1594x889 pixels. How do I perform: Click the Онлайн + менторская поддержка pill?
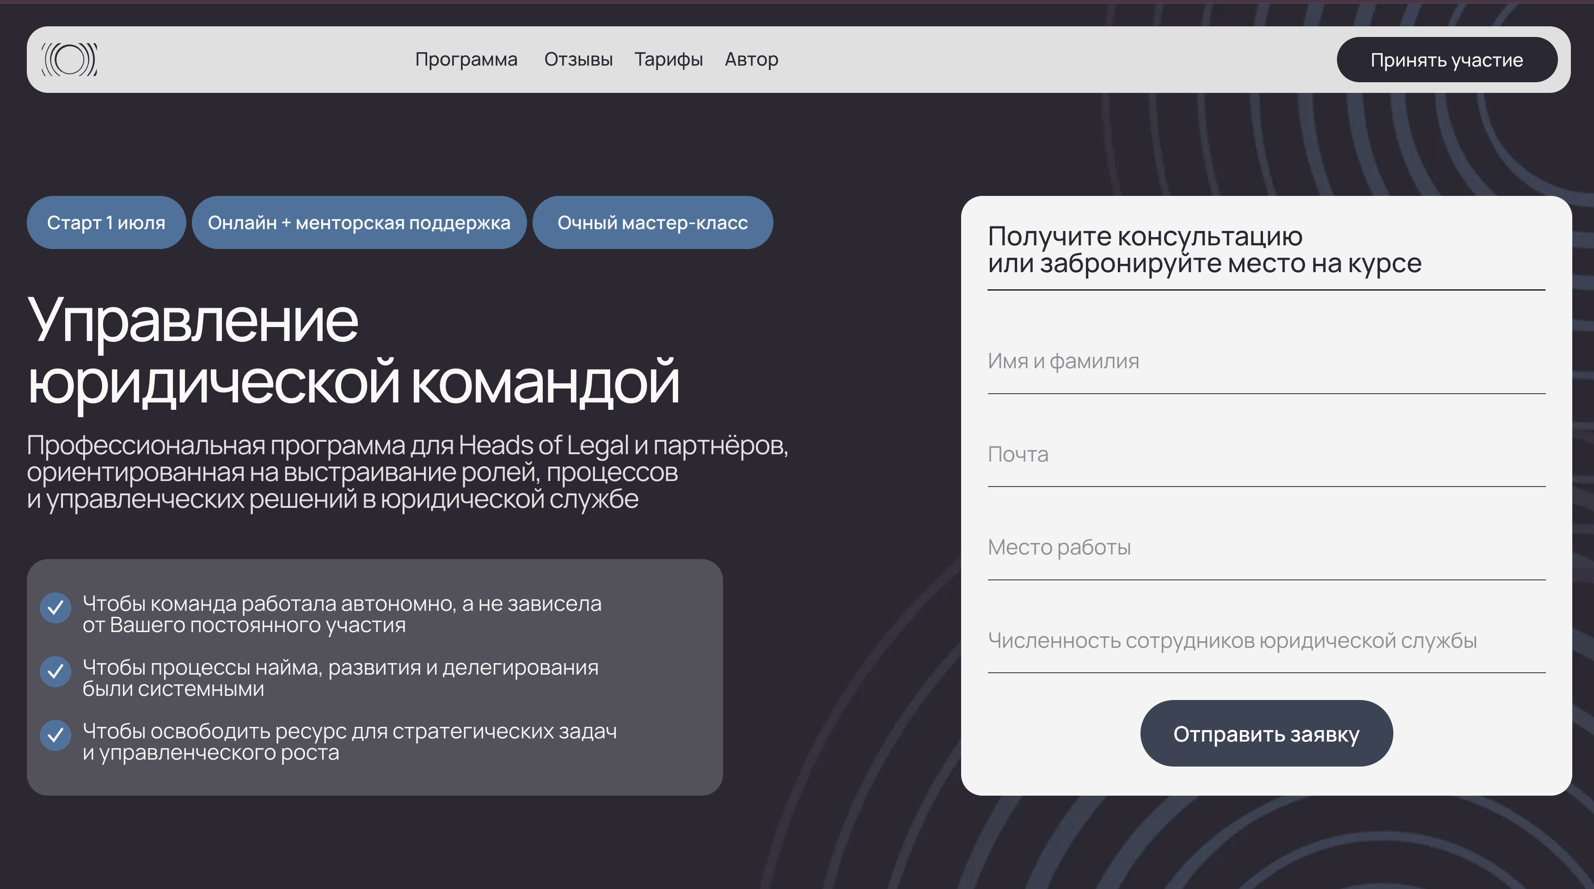(359, 223)
